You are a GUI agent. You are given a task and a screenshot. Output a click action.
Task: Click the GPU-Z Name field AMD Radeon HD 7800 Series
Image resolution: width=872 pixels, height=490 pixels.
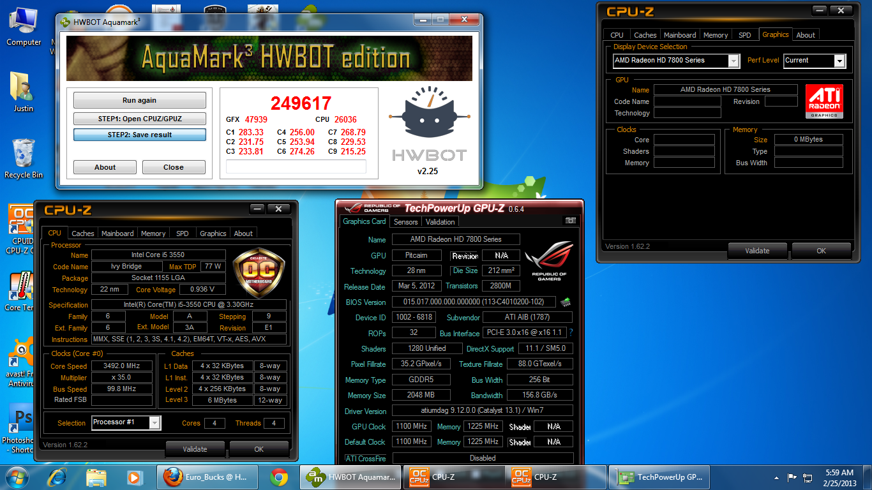[x=456, y=239]
